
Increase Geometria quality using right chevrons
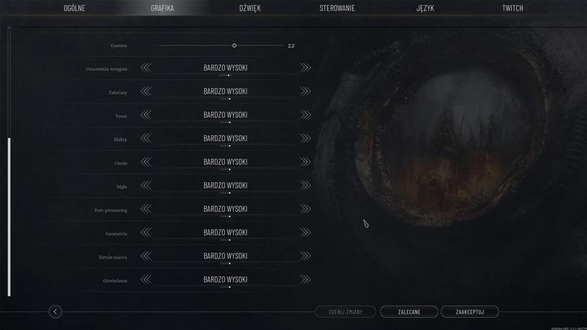pos(305,232)
